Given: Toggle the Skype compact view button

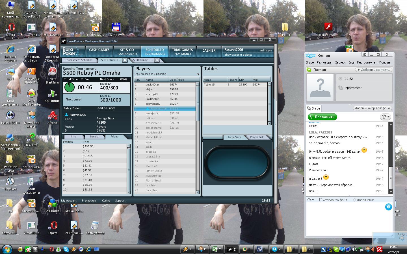Looking at the screenshot, I should [x=365, y=55].
